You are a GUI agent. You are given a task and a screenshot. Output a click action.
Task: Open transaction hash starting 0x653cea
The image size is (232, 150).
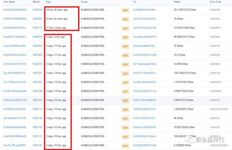[x=16, y=100]
